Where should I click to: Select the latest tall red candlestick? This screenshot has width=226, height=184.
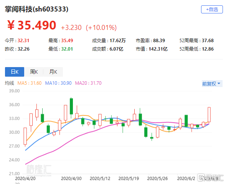[209, 115]
